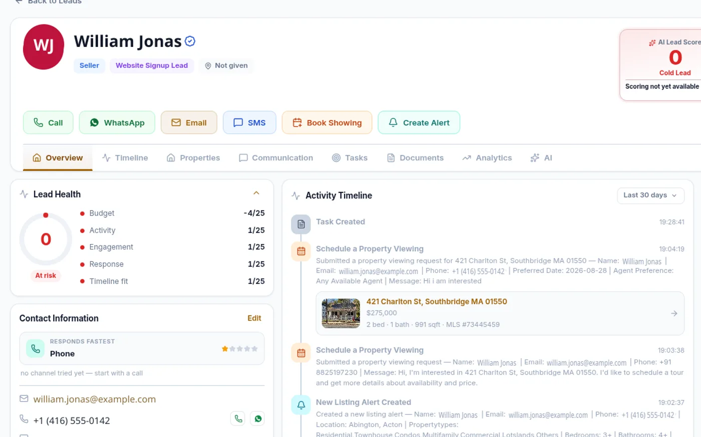The image size is (701, 437).
Task: Open WhatsApp icon beside the phone number
Action: click(x=258, y=419)
